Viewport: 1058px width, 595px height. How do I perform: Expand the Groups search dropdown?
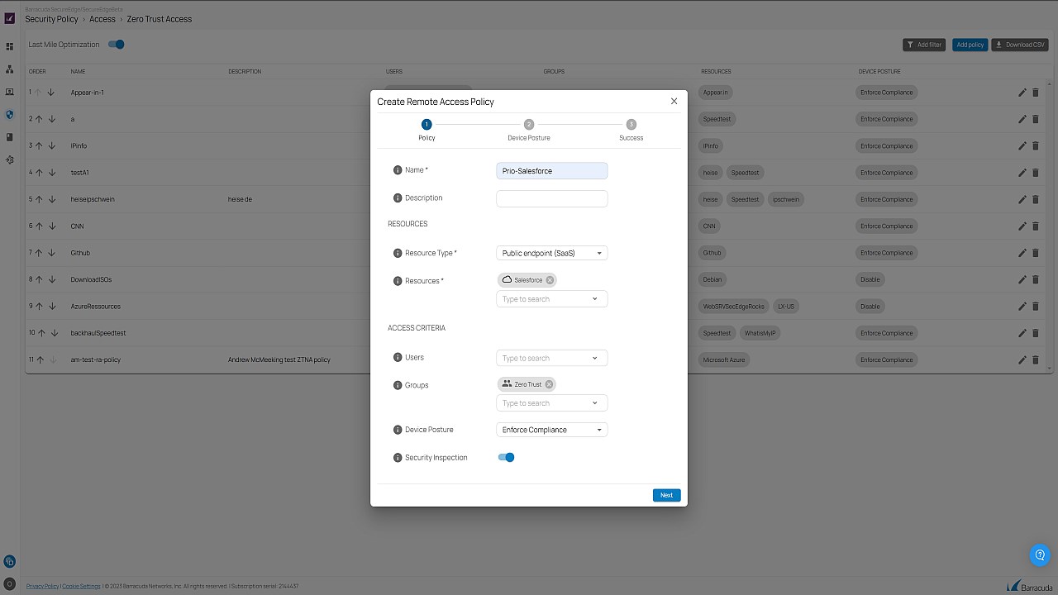click(594, 403)
